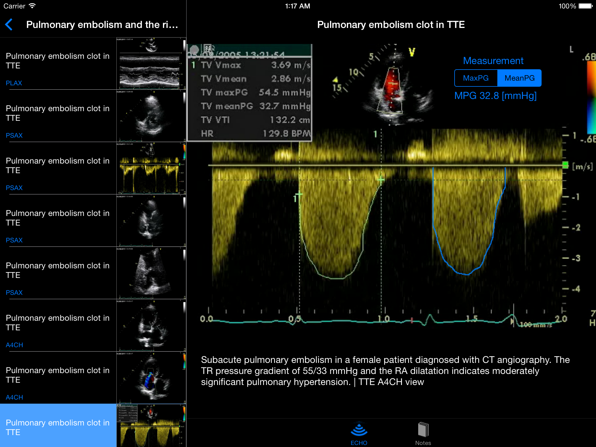Tap the 1:17 AM clock
596x447 pixels.
[297, 6]
